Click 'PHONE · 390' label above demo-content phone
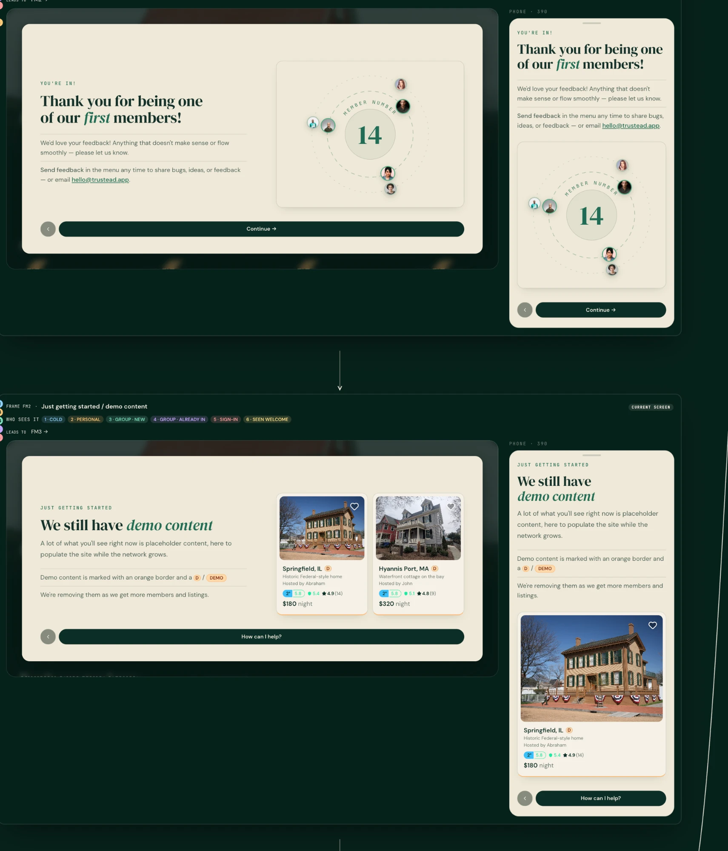This screenshot has width=728, height=851. pos(528,444)
